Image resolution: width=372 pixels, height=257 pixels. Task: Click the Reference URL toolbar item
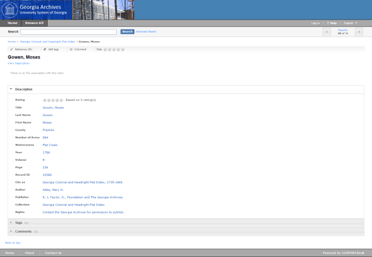[22, 49]
